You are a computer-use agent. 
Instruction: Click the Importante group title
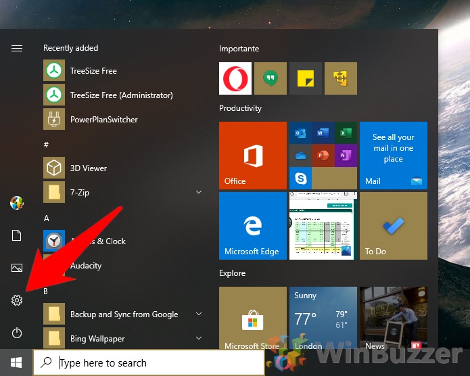[x=239, y=49]
